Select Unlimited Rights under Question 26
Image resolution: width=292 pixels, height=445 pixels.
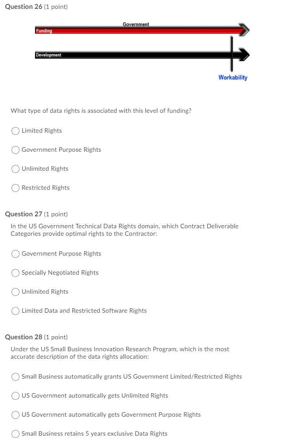tap(16, 169)
